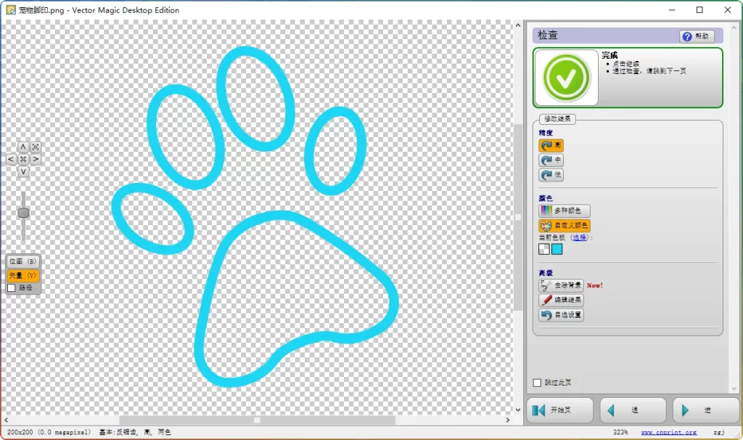Click the zoom-to-fit icon in navigation pad
The image size is (743, 440).
36,147
